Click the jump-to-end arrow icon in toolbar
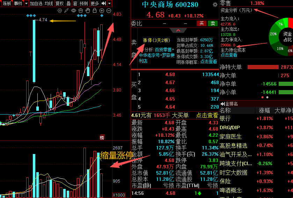293x198 pixels. coord(103,3)
